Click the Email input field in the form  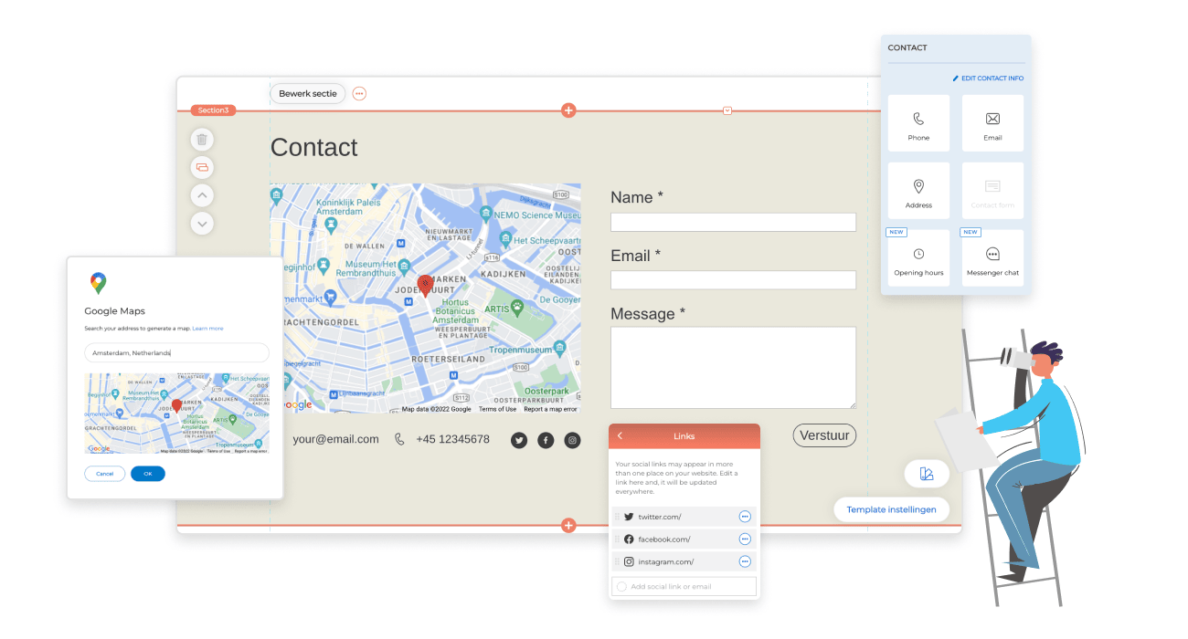[733, 279]
